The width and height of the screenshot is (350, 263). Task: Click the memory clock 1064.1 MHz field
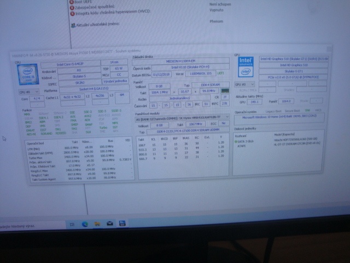159,92
